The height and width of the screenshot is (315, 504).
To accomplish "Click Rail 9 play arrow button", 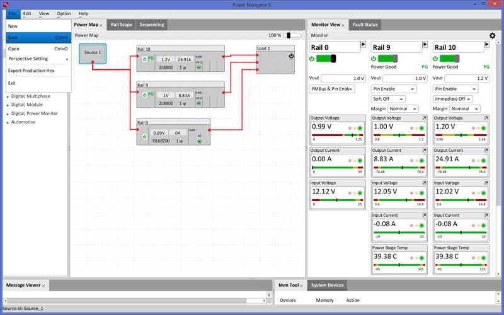I will coord(425,44).
